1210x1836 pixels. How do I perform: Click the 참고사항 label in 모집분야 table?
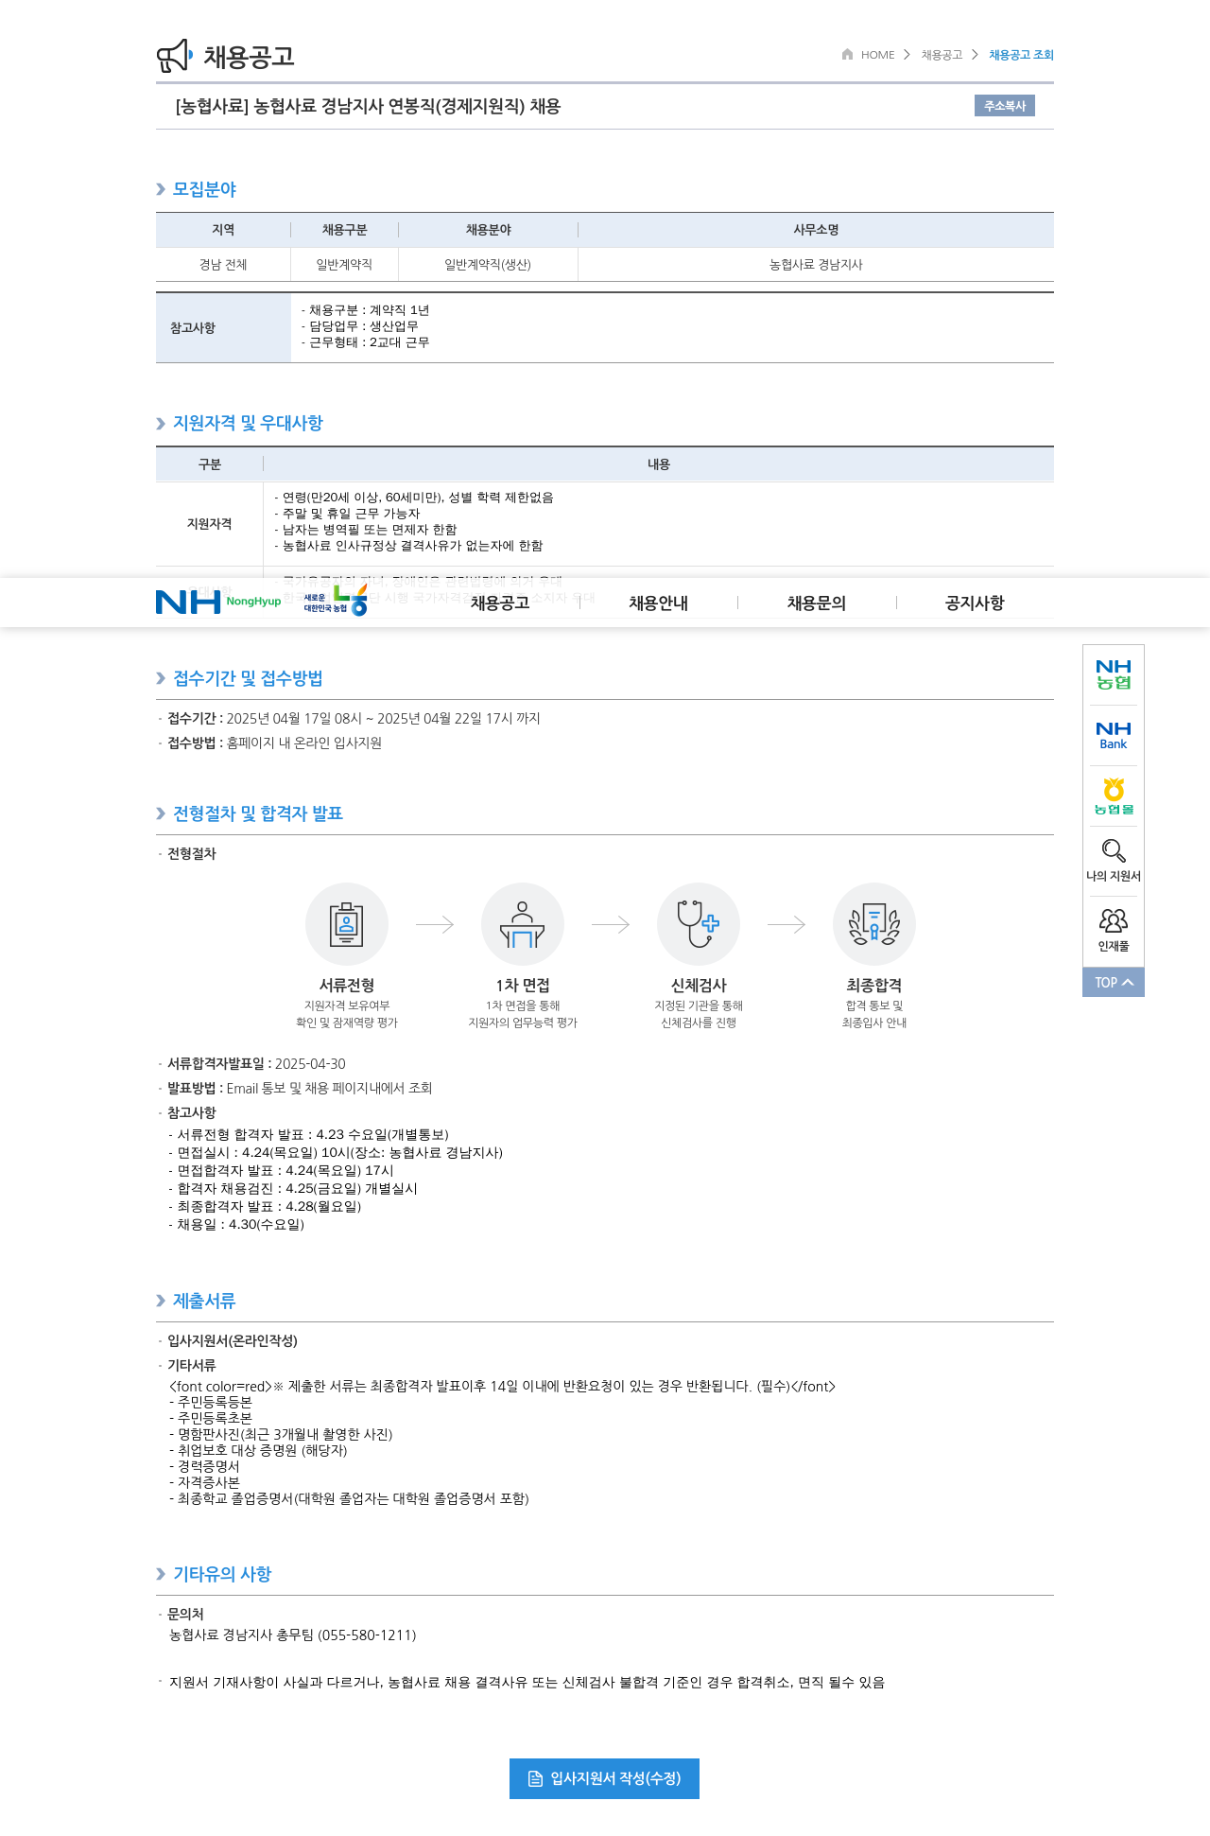click(x=193, y=328)
